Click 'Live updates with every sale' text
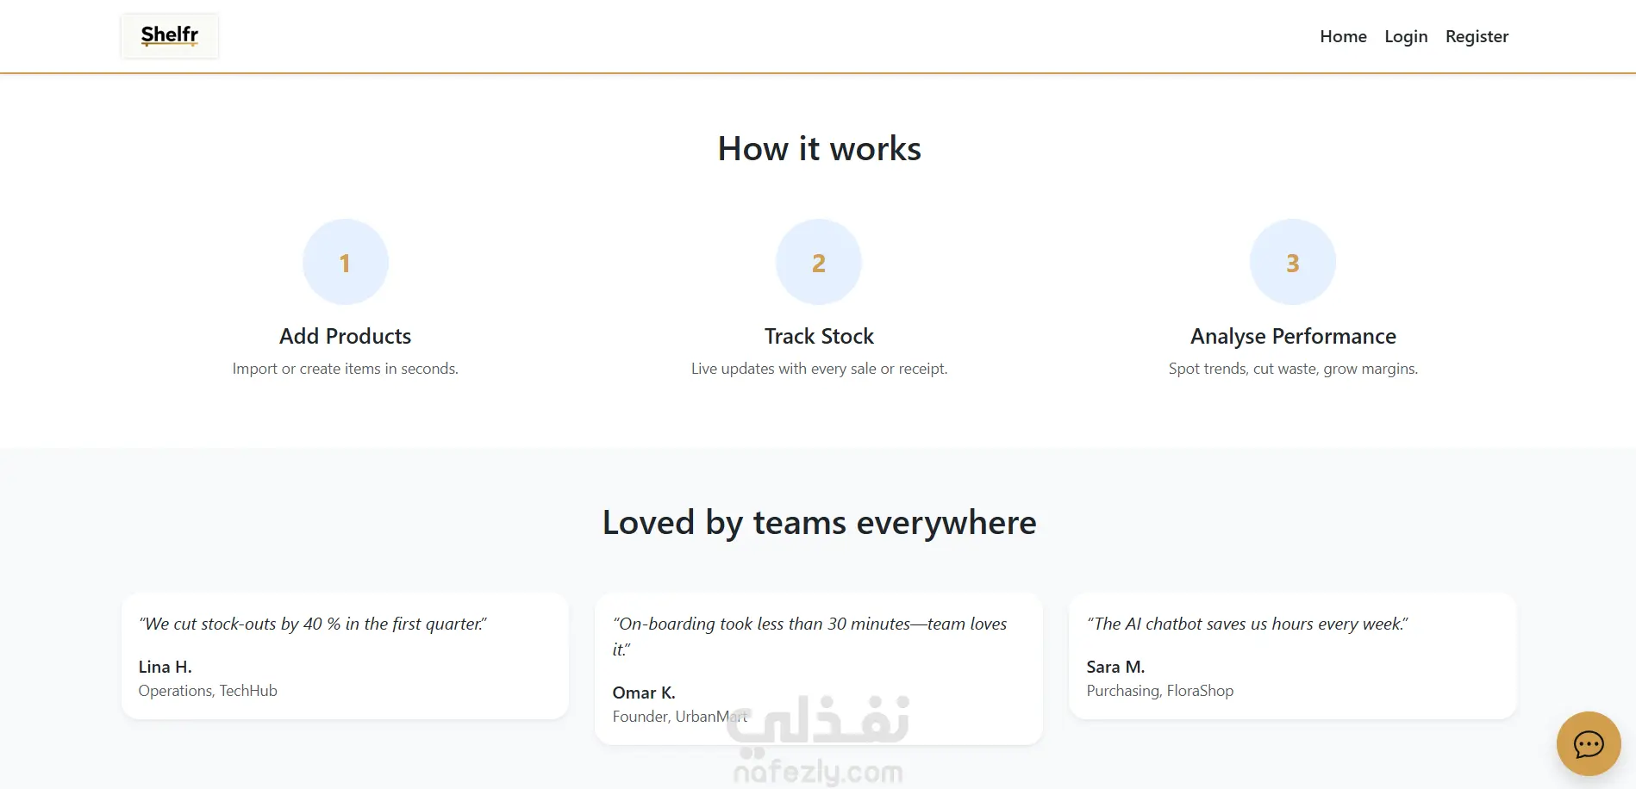1636x789 pixels. [819, 369]
